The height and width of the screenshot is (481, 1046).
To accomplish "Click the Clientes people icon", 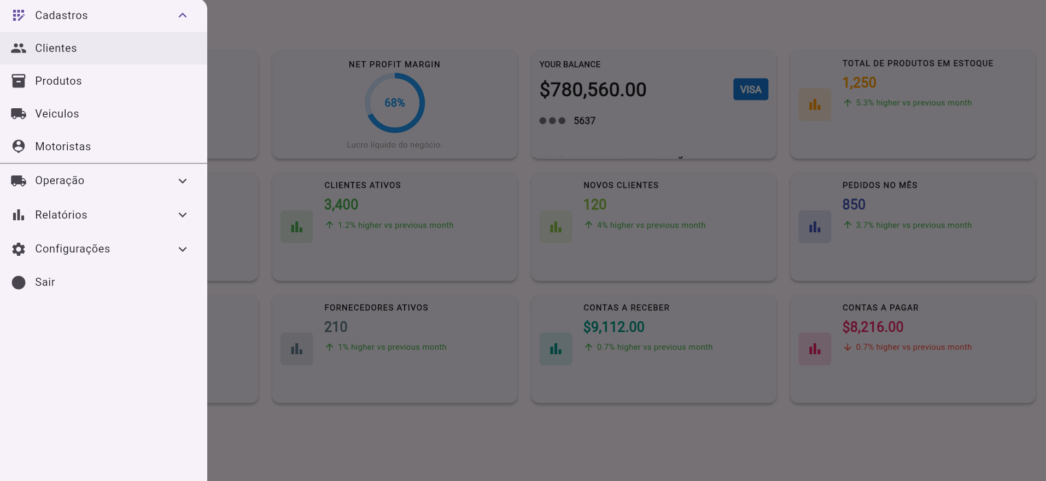I will 19,48.
